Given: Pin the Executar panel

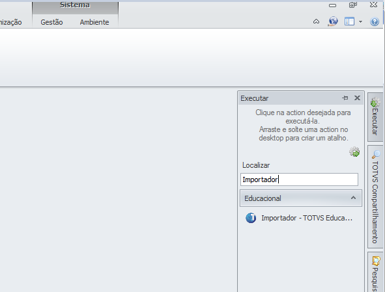Looking at the screenshot, I should click(x=345, y=98).
